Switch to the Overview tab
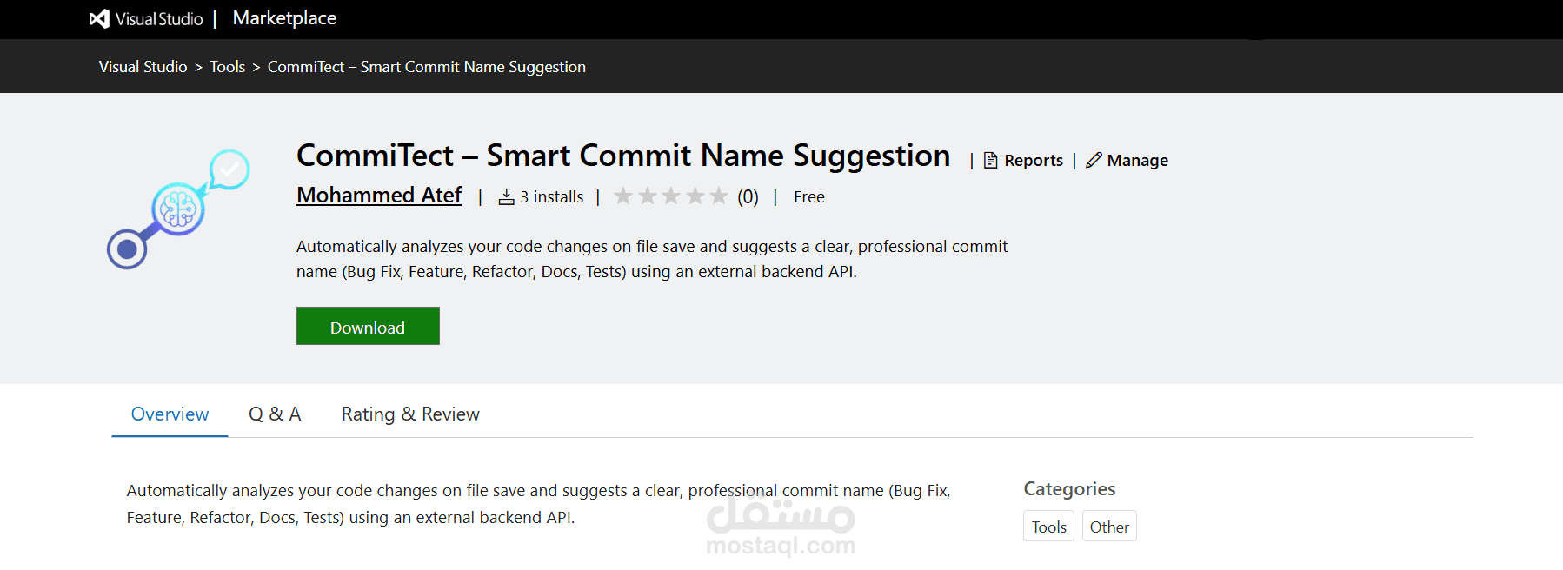The width and height of the screenshot is (1563, 570). tap(170, 414)
